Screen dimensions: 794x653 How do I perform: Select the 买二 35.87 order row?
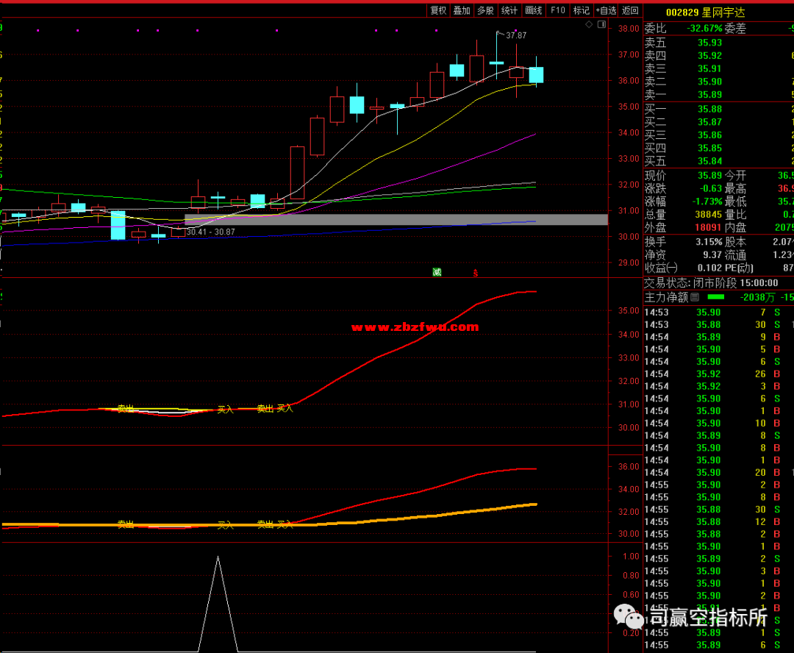(718, 122)
